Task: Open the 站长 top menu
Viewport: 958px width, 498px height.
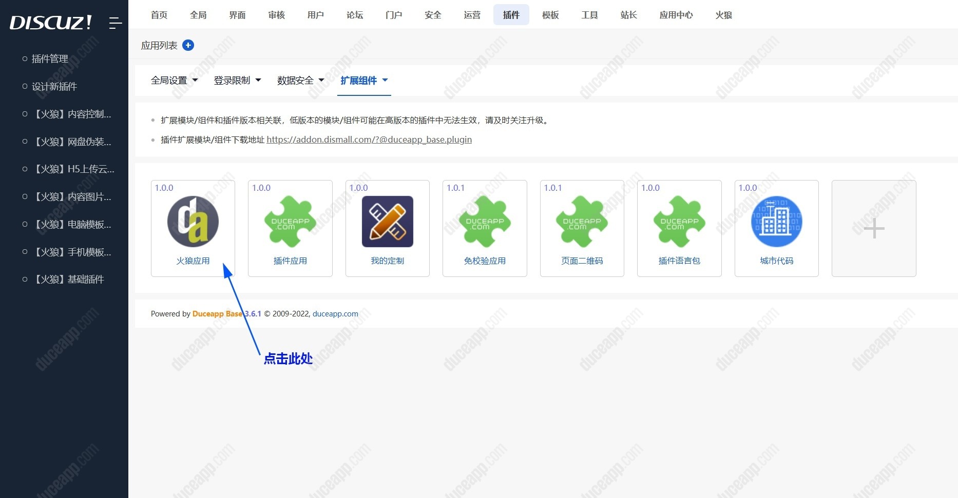Action: point(628,15)
